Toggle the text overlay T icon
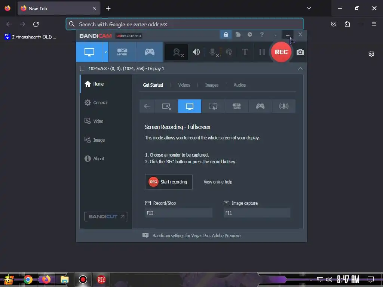383x287 pixels. 245,52
